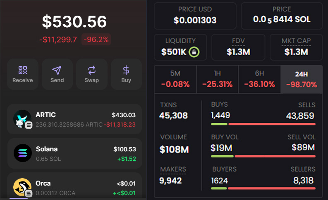
Task: Click the FDV value $1.3M
Action: click(x=238, y=52)
